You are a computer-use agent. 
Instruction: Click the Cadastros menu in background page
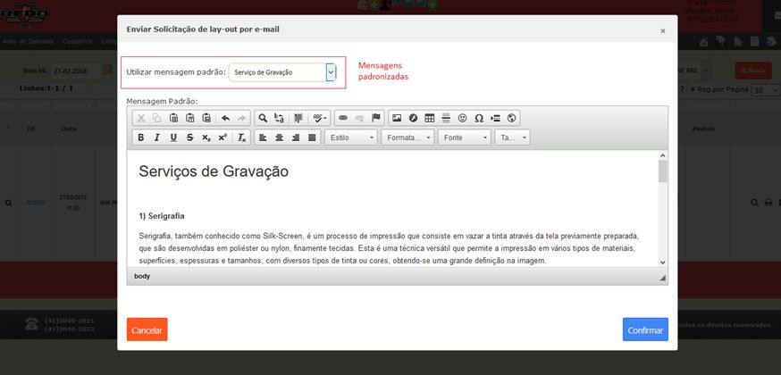[x=77, y=42]
